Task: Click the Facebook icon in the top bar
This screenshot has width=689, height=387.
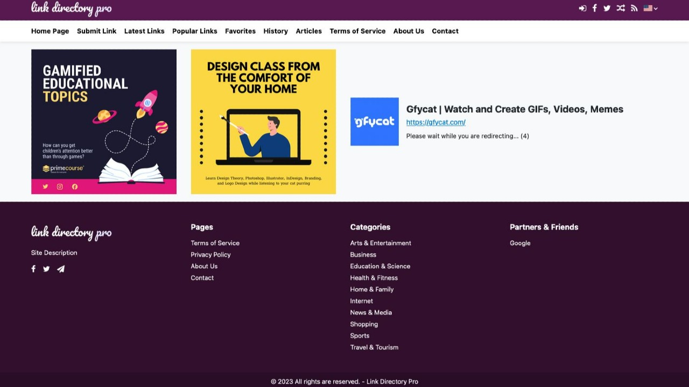Action: (x=594, y=8)
